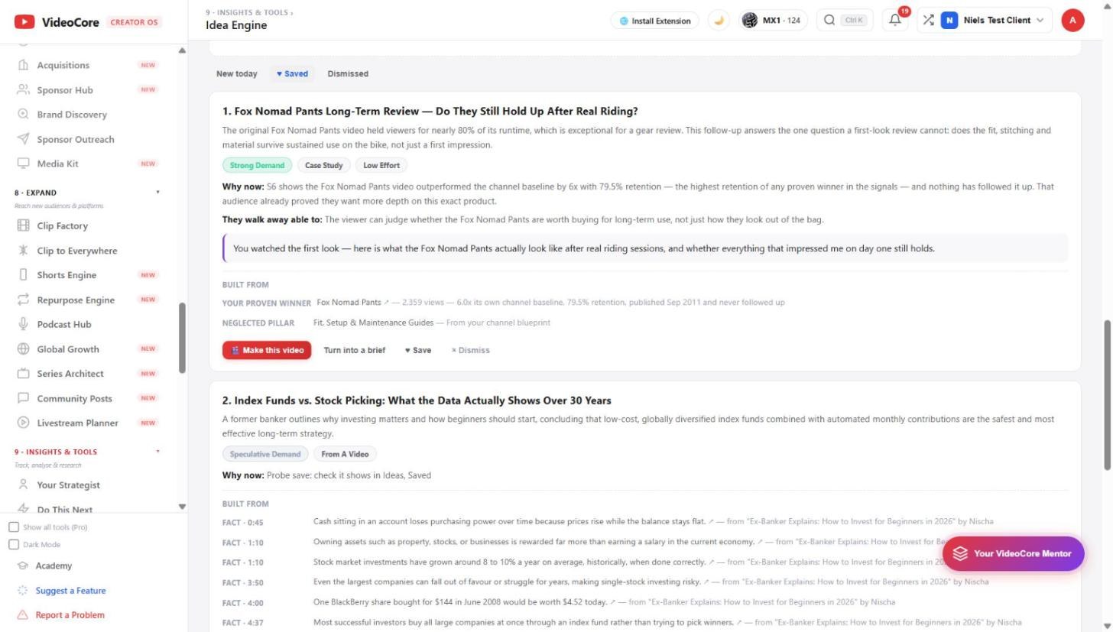Toggle the moon dark theme icon
Image resolution: width=1113 pixels, height=632 pixels.
pyautogui.click(x=719, y=21)
